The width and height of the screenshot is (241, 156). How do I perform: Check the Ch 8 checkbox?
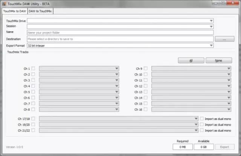33,109
